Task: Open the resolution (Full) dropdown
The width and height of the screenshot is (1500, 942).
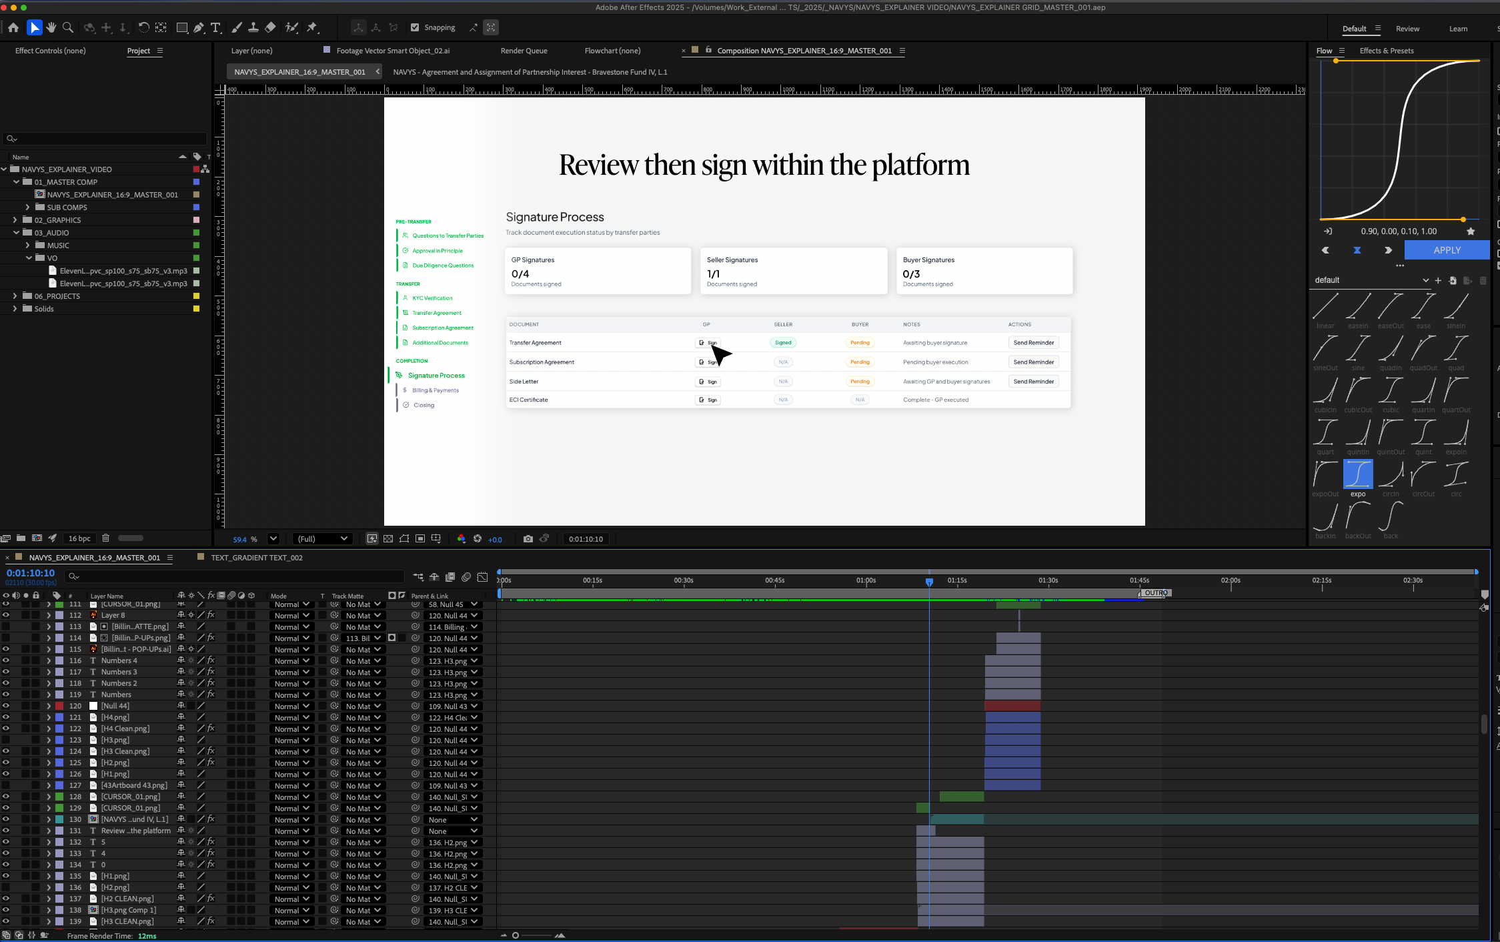Action: tap(323, 539)
